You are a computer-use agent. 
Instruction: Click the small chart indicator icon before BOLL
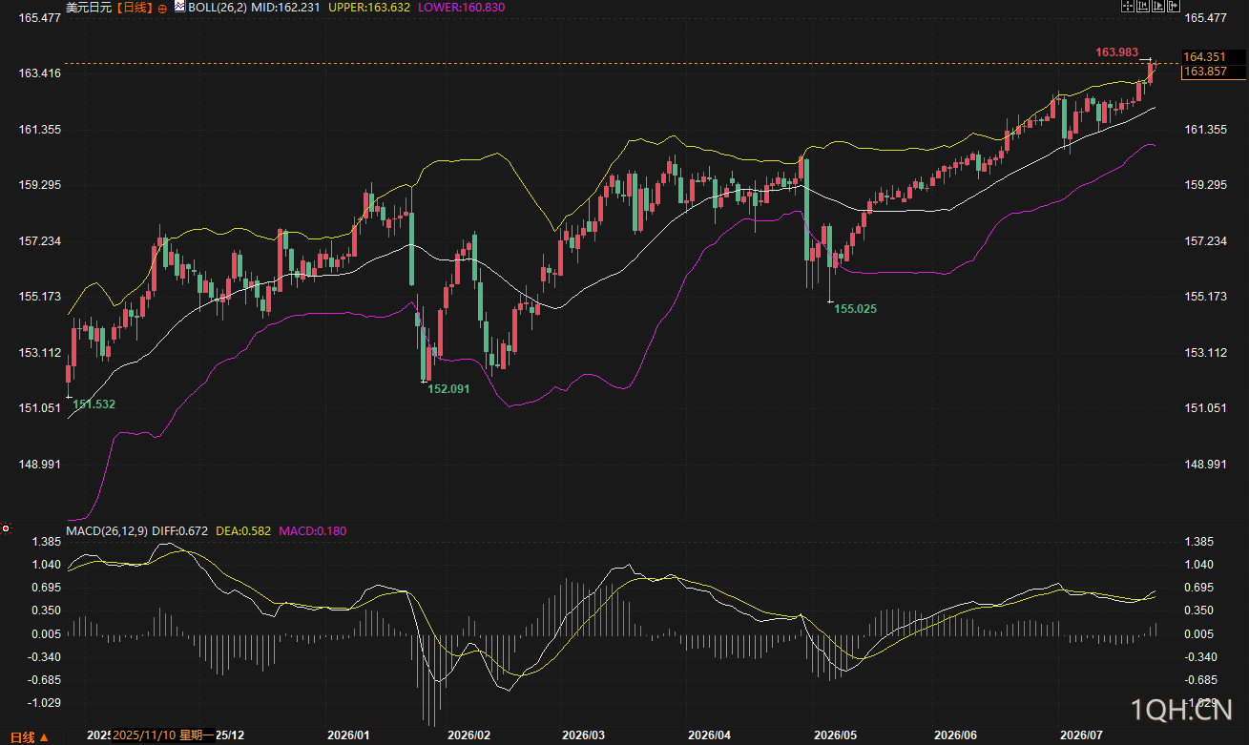[178, 7]
